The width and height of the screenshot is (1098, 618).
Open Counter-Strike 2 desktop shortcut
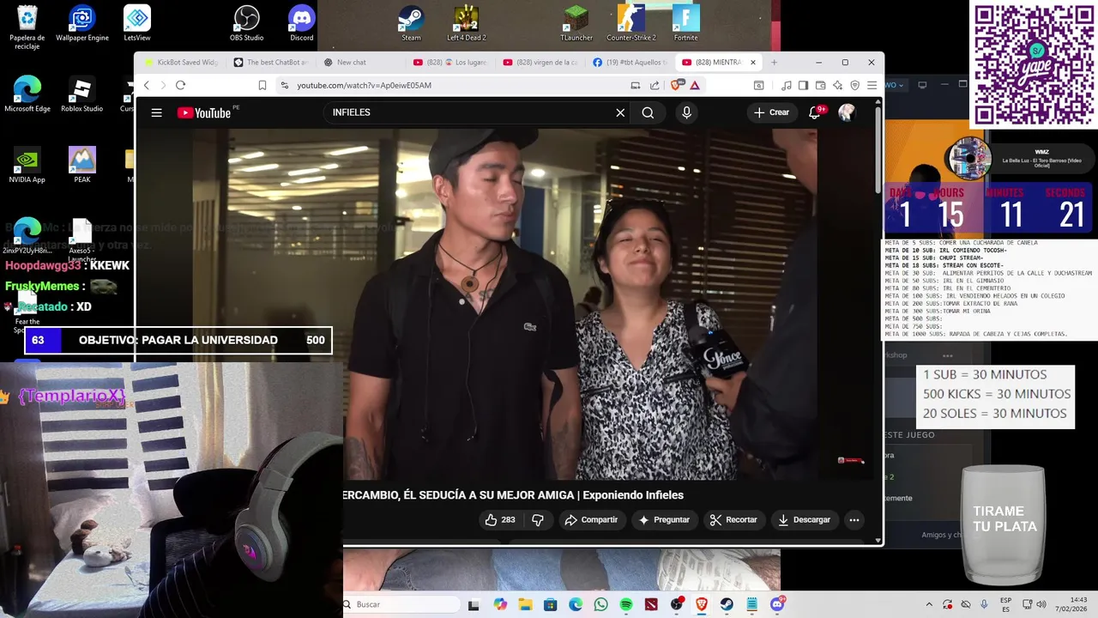[x=631, y=23]
